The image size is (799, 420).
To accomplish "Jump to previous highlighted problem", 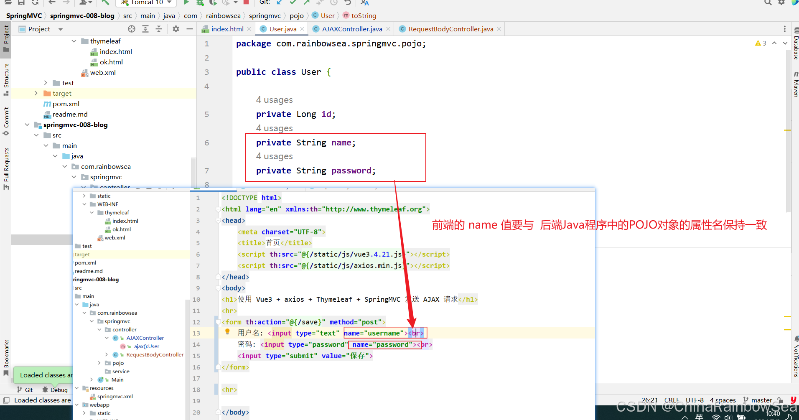I will tap(774, 43).
